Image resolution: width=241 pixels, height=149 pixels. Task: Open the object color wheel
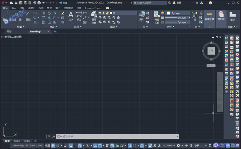(x=163, y=13)
